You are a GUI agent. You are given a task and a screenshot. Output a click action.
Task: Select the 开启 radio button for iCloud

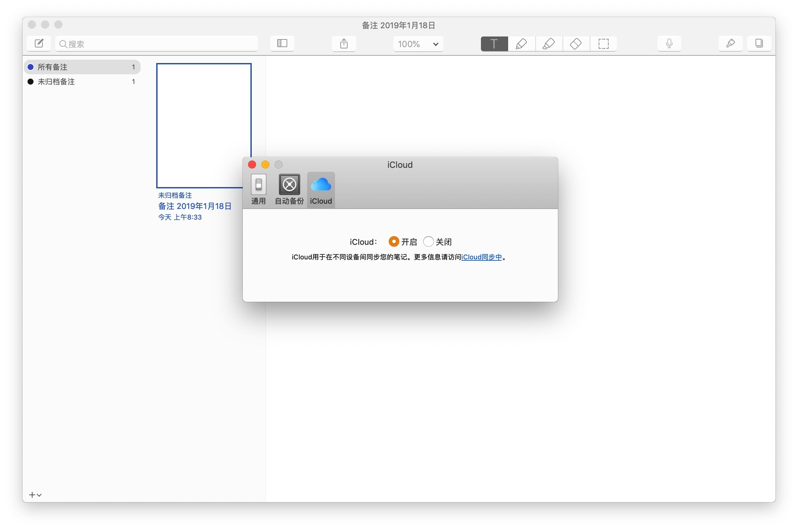(393, 242)
